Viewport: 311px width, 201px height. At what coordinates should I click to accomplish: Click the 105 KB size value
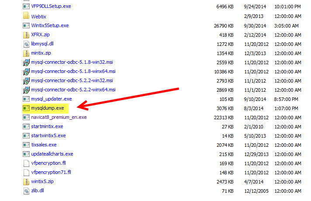coord(226,99)
